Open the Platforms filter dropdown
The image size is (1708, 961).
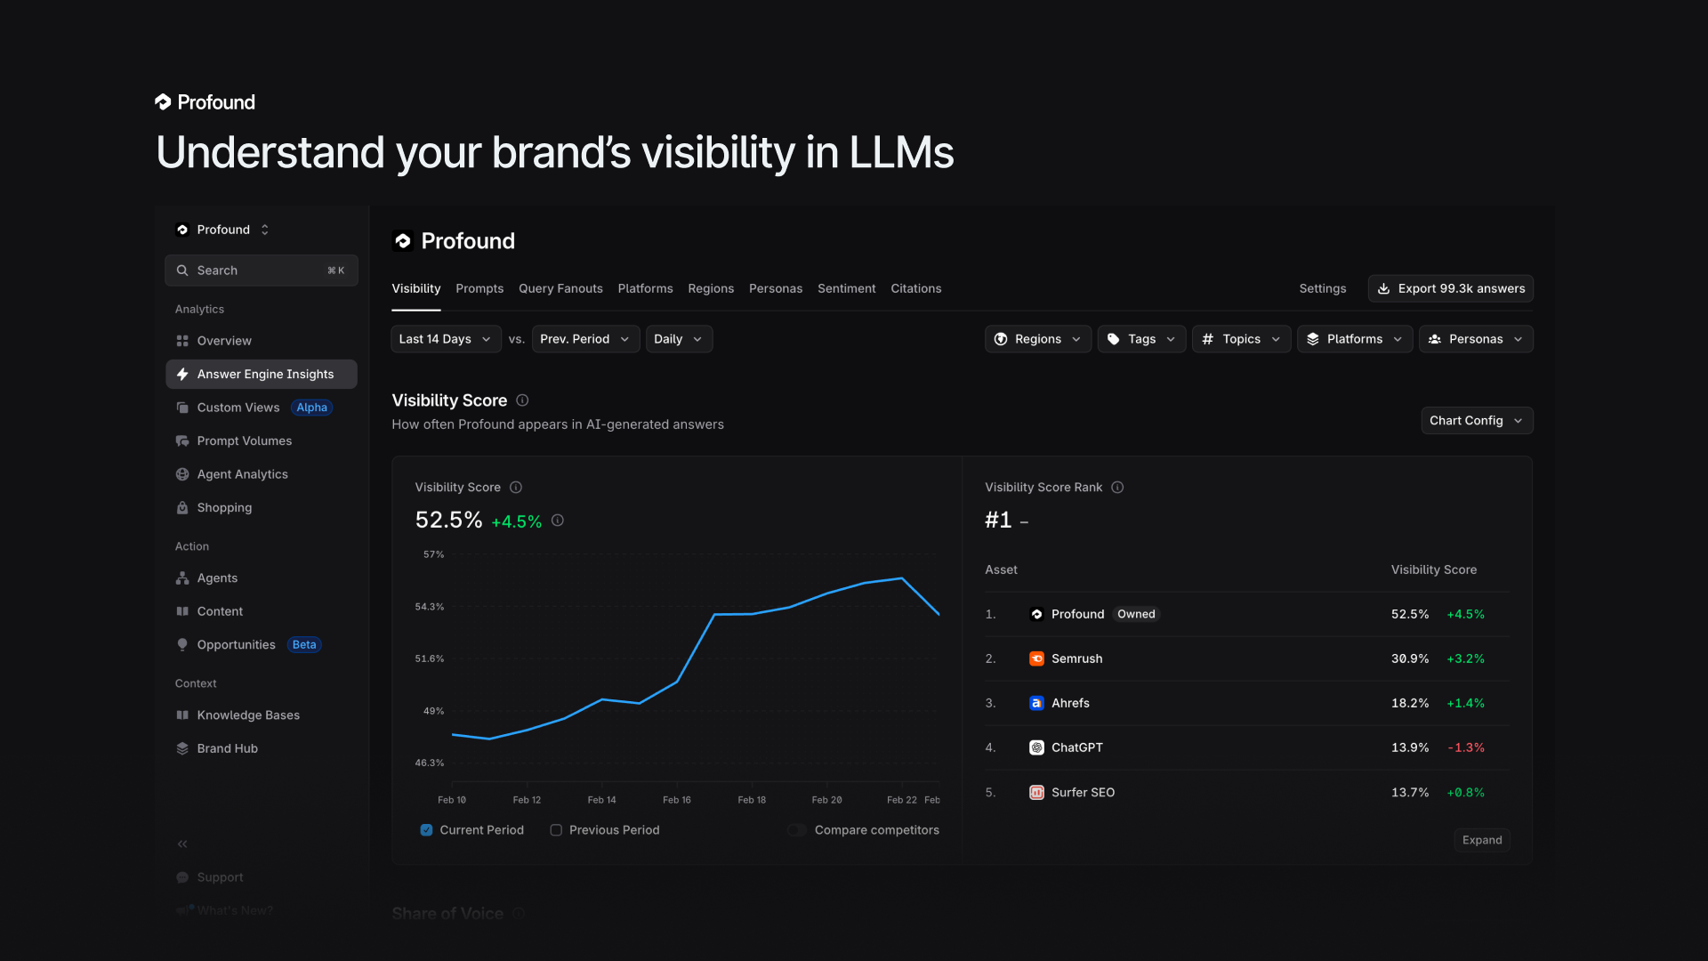pos(1354,339)
